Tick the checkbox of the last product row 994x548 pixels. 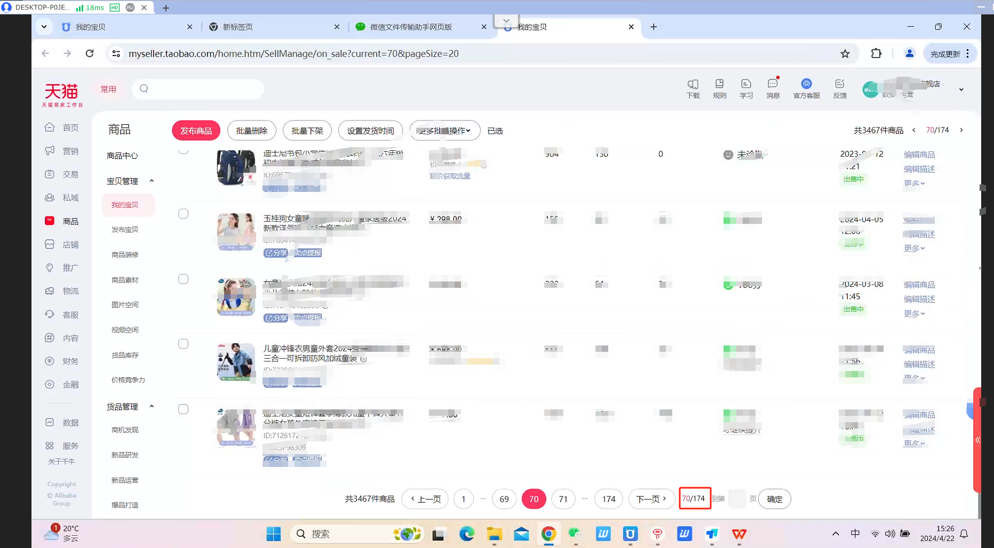click(x=183, y=409)
